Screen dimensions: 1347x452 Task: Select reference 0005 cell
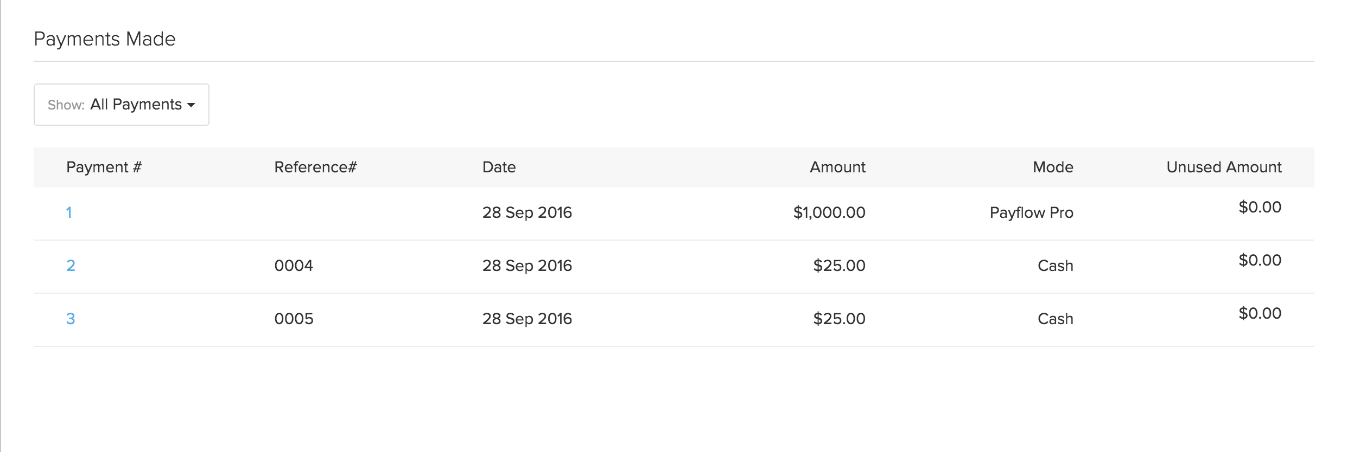click(294, 319)
